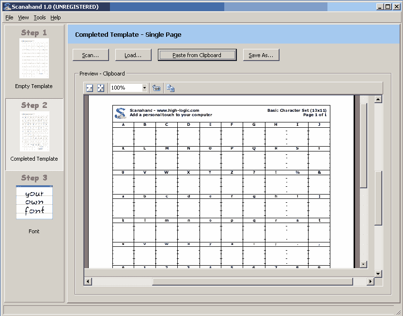Click the Load... button

(x=133, y=55)
